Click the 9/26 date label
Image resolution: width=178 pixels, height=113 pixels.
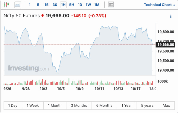tap(7, 89)
